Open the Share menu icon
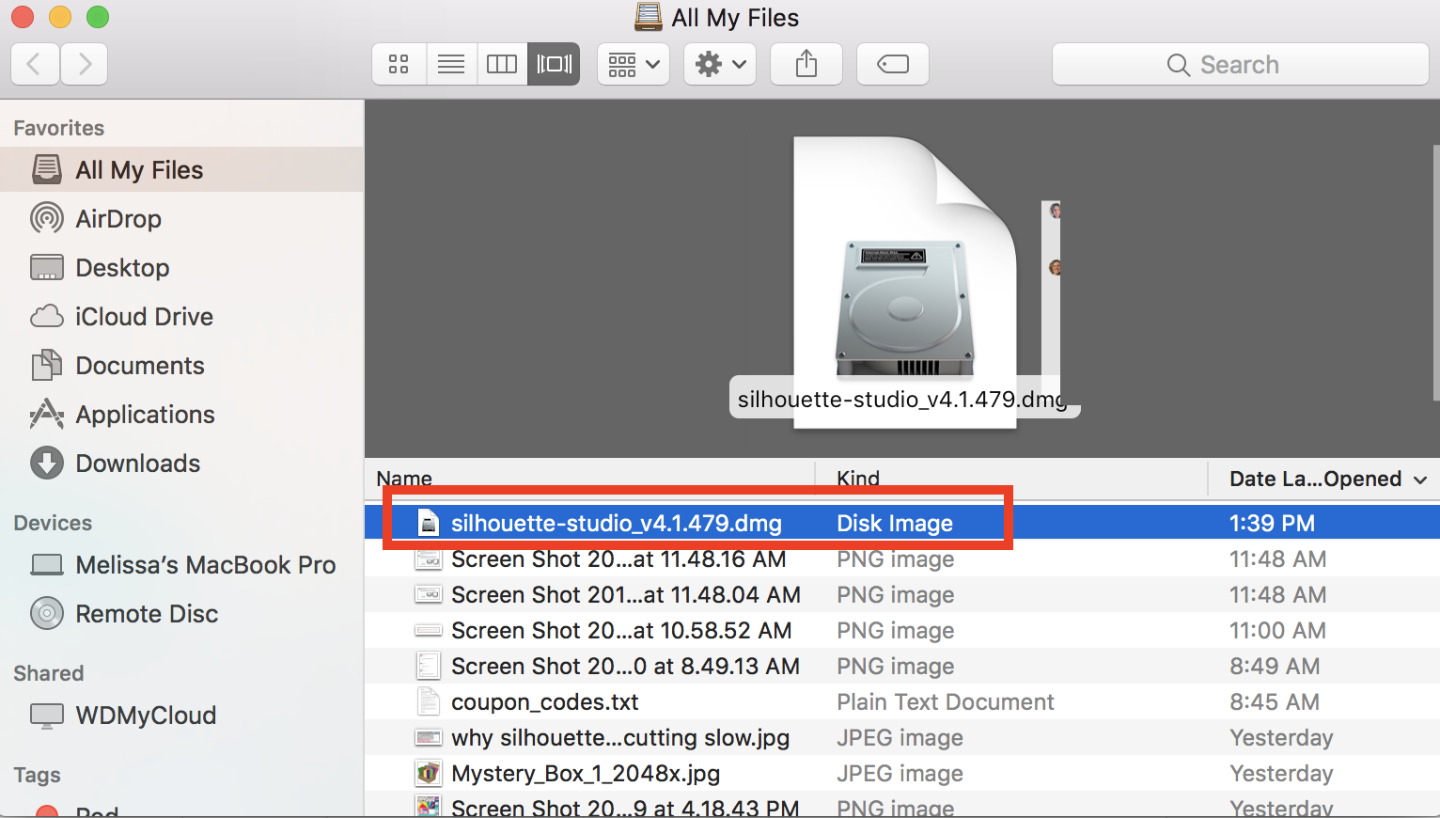Image resolution: width=1440 pixels, height=818 pixels. click(806, 63)
